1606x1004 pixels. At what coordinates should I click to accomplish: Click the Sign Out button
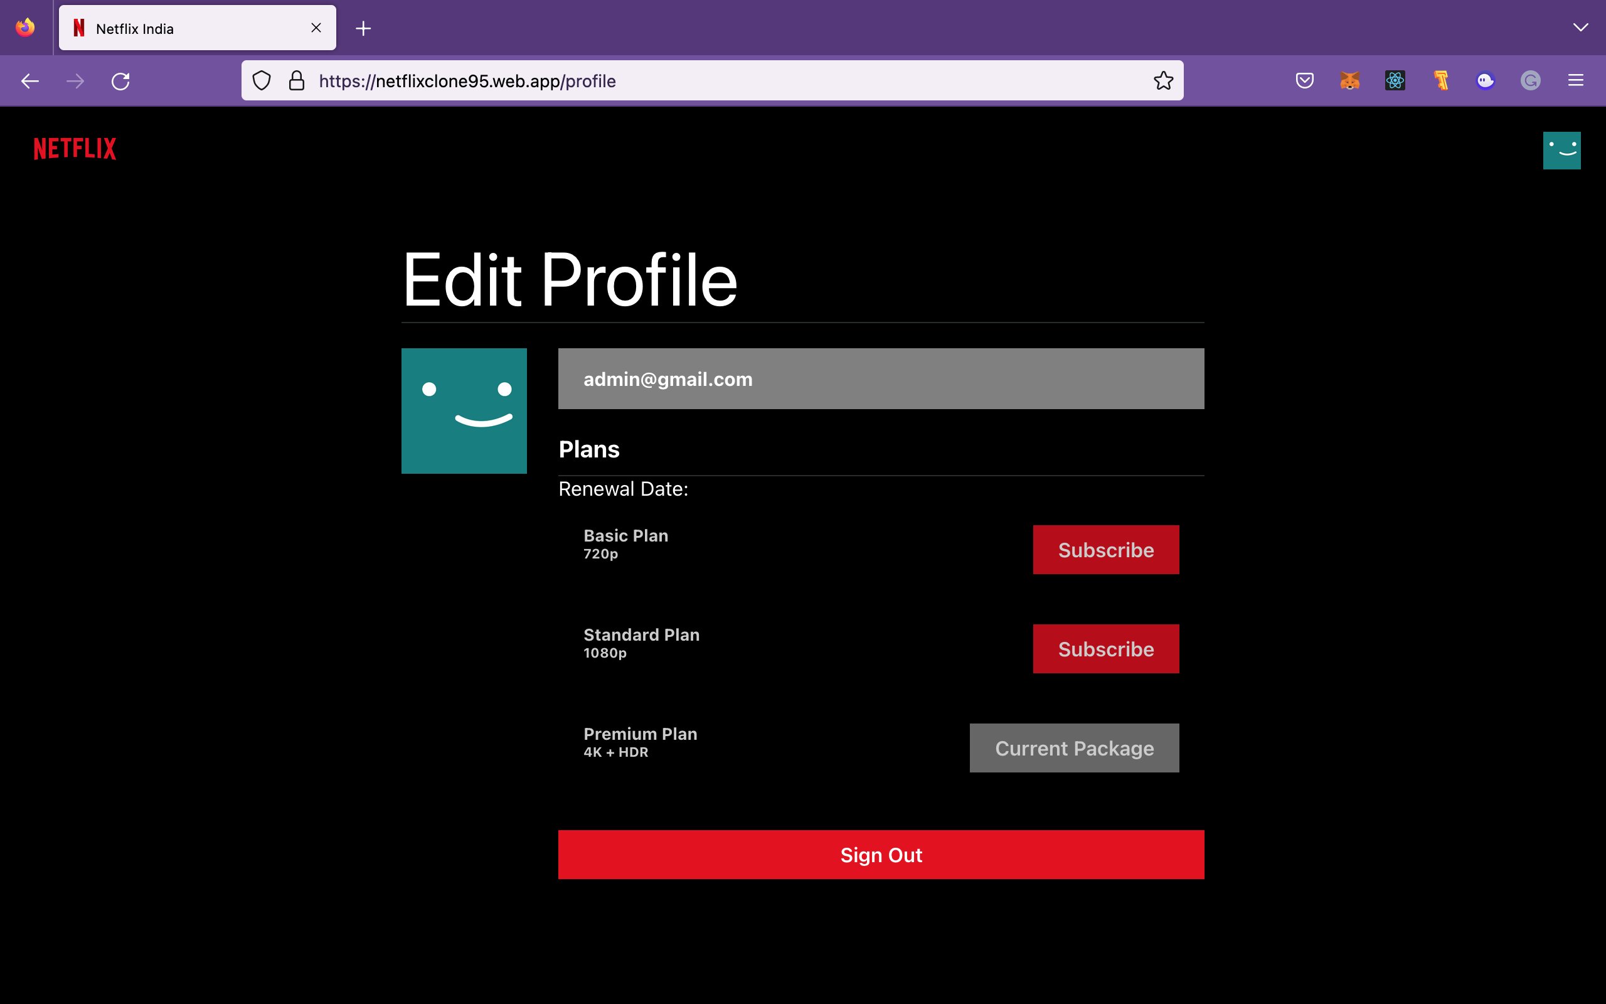(x=881, y=855)
